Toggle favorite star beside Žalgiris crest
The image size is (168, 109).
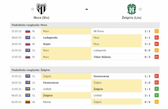(x=140, y=9)
